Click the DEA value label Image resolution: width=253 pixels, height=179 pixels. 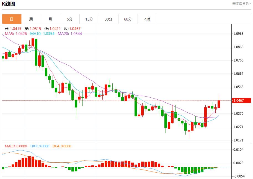click(62, 146)
